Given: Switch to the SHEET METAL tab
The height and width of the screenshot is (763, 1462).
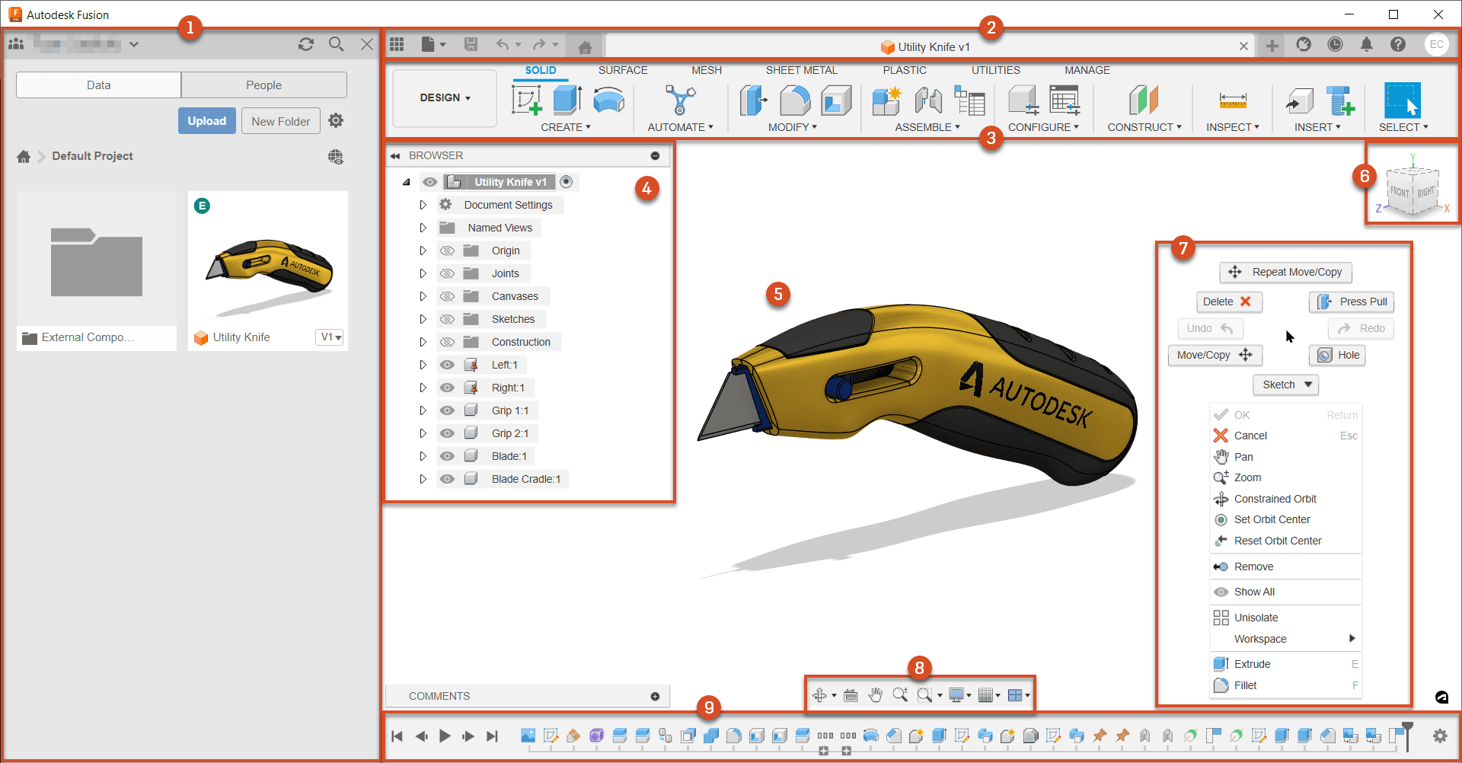Looking at the screenshot, I should pyautogui.click(x=801, y=70).
